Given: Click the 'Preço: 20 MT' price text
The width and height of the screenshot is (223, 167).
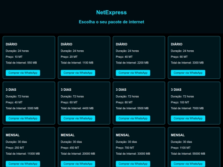Looking at the screenshot, I should 69,57.
